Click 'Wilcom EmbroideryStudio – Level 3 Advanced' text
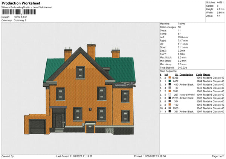The width and height of the screenshot is (226, 159). pos(27,7)
